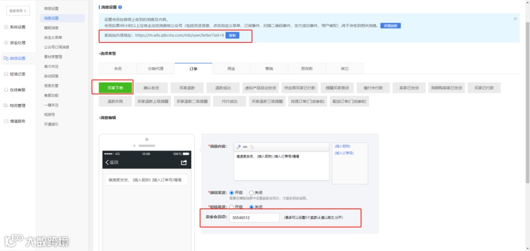Open 模板消息 in the submenu list

point(52,28)
